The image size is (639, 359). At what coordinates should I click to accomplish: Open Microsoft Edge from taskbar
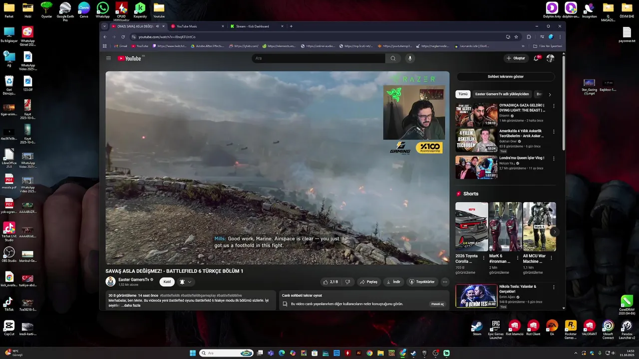282,353
